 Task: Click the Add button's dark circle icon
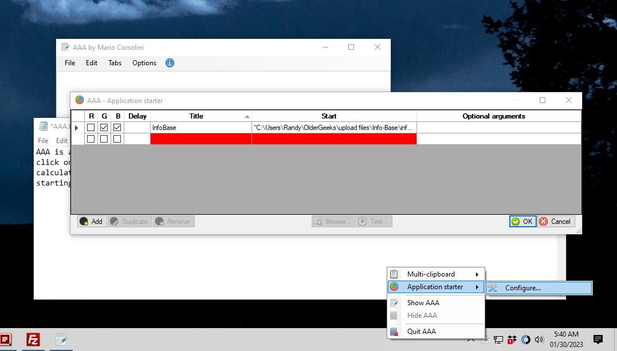[84, 222]
